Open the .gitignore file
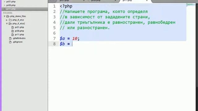This screenshot has height=111, width=198. (17, 42)
